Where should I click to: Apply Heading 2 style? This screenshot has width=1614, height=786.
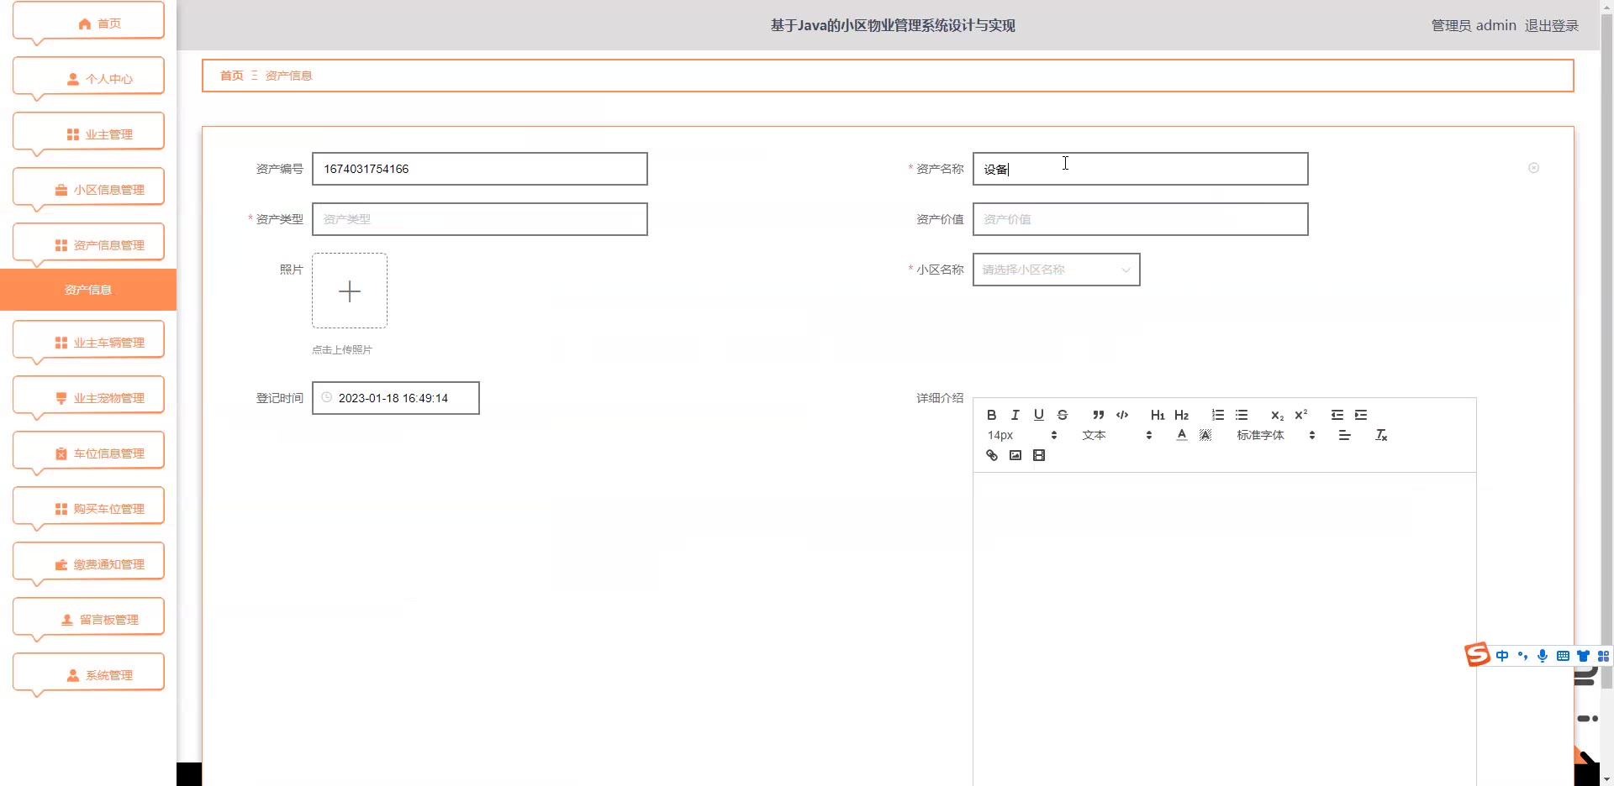click(x=1181, y=415)
